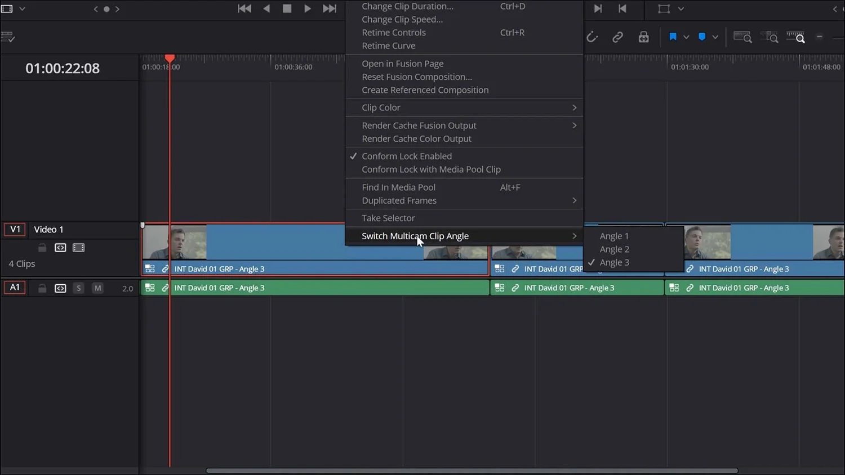This screenshot has height=475, width=845.
Task: Mute the A1 audio track
Action: [x=97, y=288]
